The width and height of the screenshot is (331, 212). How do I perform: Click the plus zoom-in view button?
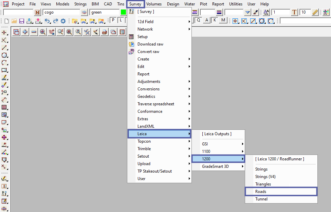click(25, 32)
